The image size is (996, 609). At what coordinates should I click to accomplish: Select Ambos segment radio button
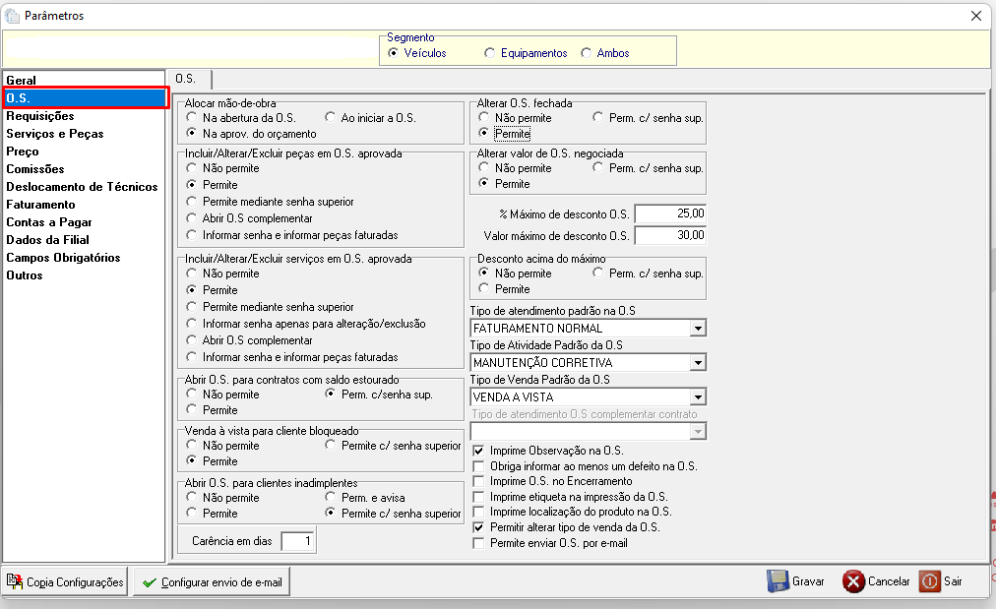pos(586,53)
